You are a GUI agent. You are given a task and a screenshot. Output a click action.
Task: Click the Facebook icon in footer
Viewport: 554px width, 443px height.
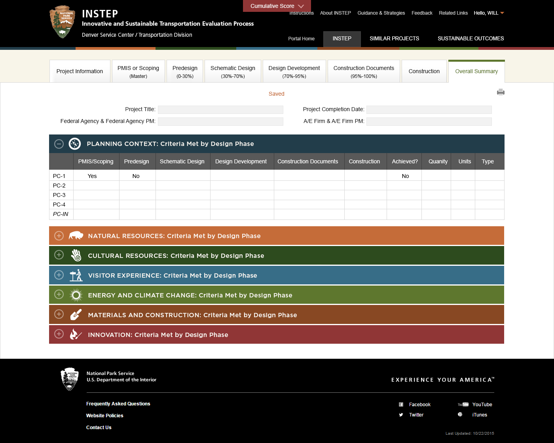(401, 405)
